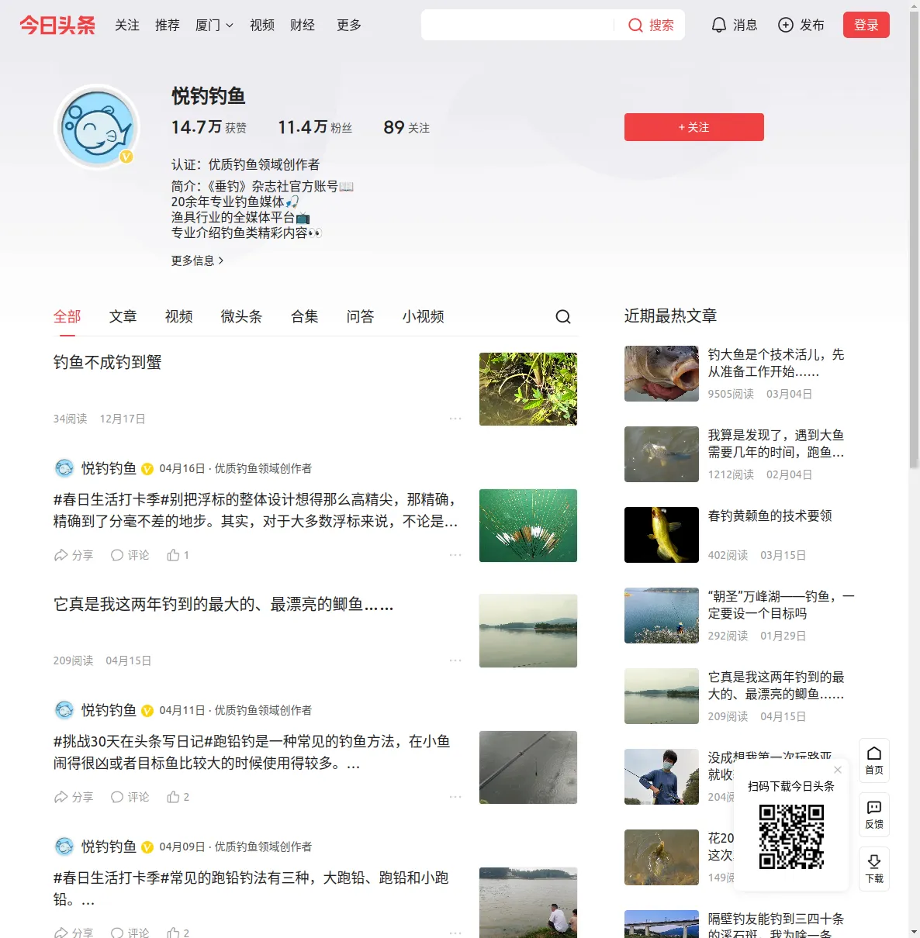The image size is (920, 938).
Task: Open more options for 04月16日 post
Action: click(x=455, y=555)
